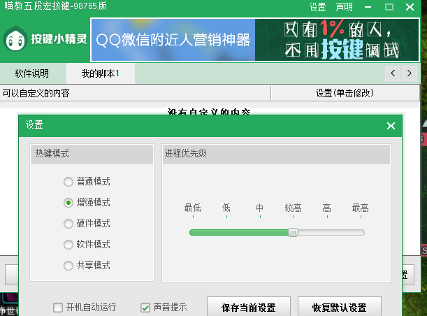The width and height of the screenshot is (427, 316).
Task: Click the 进程优先级 section header
Action: click(x=277, y=154)
